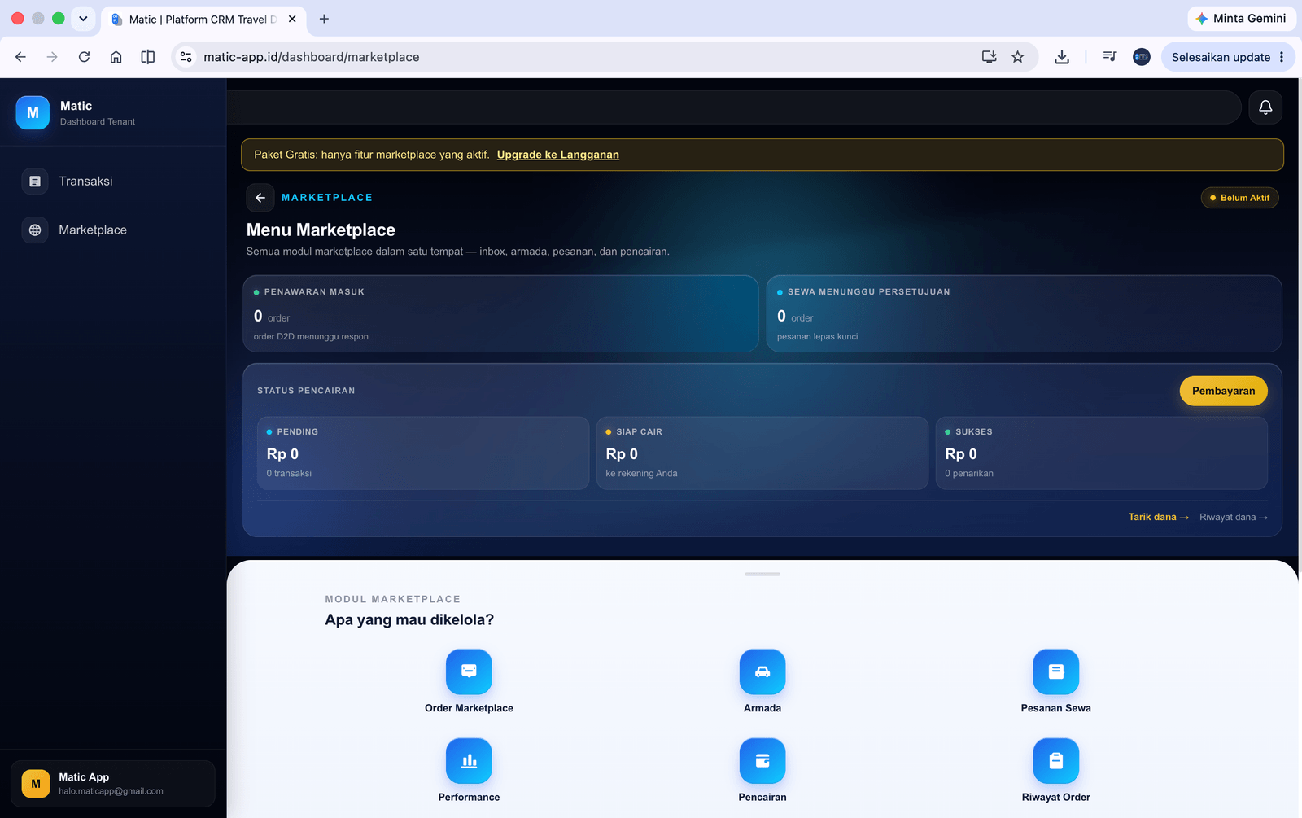The image size is (1302, 818).
Task: Click the Matic App user avatar
Action: 36,784
